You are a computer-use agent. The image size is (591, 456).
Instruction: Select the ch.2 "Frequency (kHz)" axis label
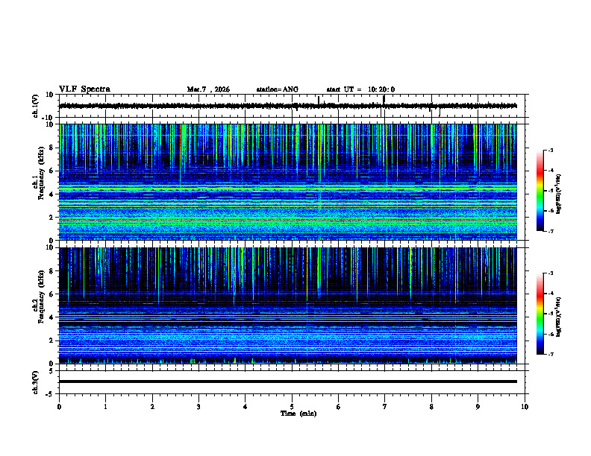pyautogui.click(x=41, y=297)
